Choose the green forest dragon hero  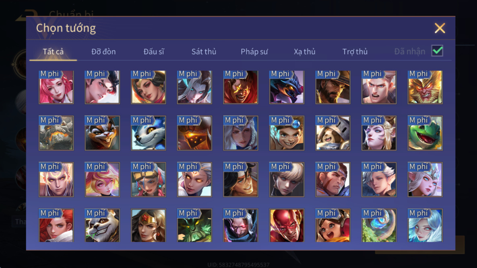tap(194, 225)
